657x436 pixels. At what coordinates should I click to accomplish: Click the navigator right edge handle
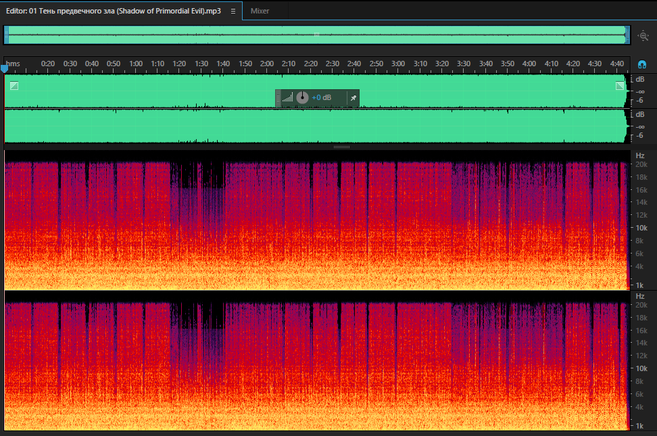click(627, 35)
